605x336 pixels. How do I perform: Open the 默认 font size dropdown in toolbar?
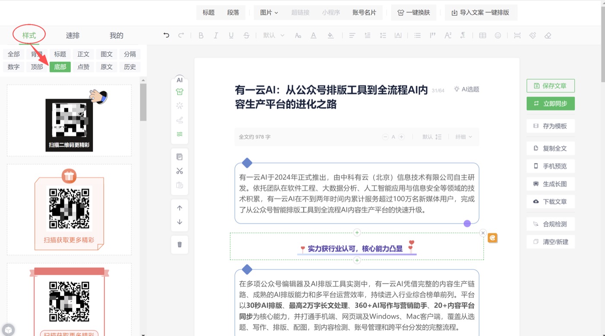274,35
